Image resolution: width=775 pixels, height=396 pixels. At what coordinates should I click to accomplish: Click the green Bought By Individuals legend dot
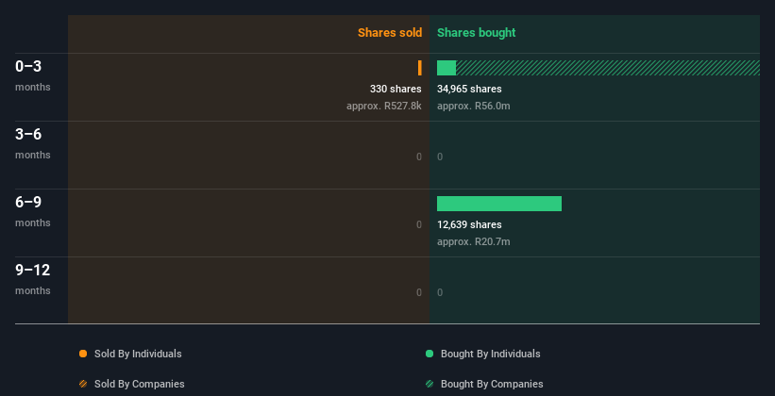430,354
